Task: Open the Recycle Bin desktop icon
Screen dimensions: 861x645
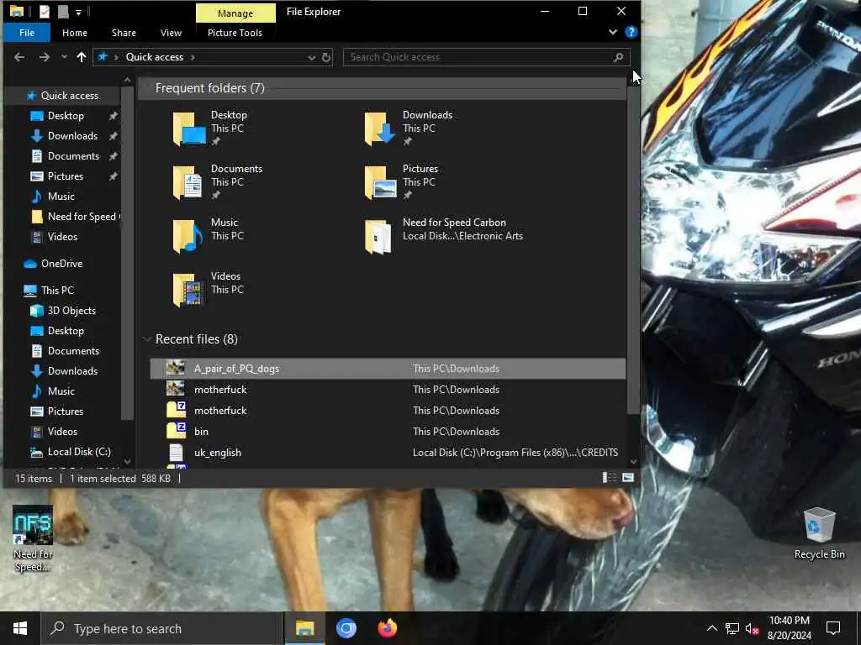Action: (x=819, y=533)
